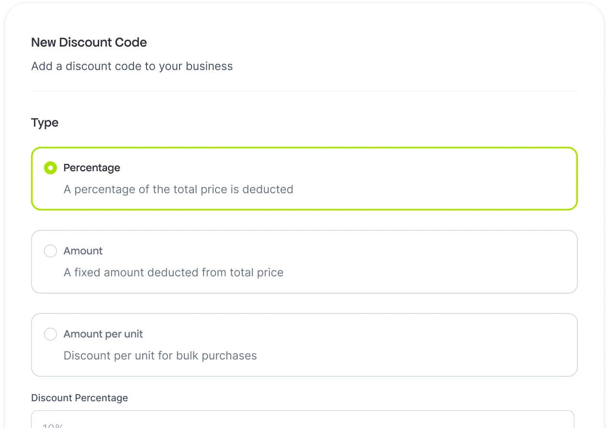Viewport: 609px width, 428px height.
Task: Focus the Discount Percentage input field
Action: (x=303, y=420)
